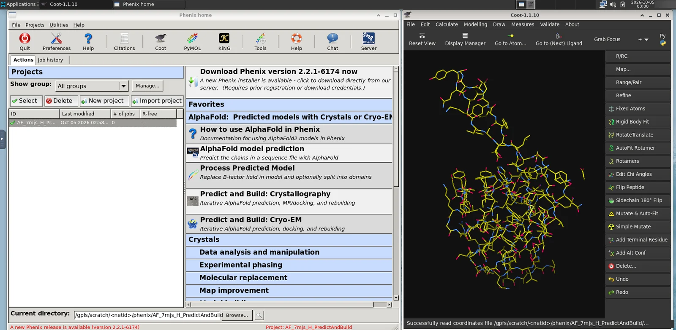Collapse the Crystals section header
Screen dimensions: 676x330
[x=289, y=239]
